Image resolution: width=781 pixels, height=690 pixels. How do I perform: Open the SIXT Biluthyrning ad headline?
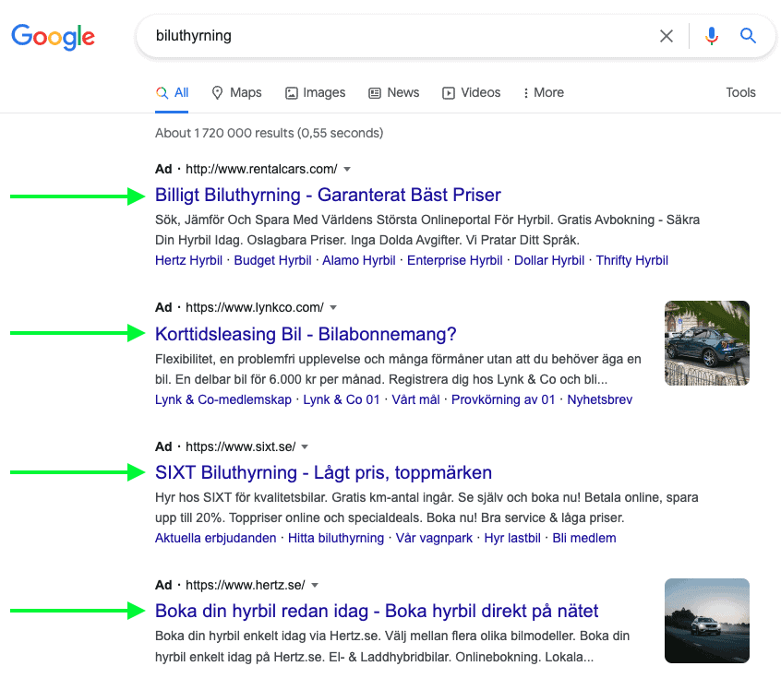tap(323, 472)
